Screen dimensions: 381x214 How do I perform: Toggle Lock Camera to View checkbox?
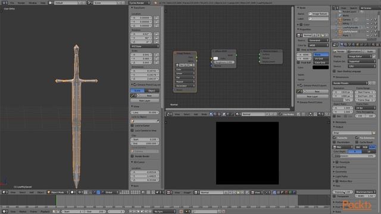(132, 131)
